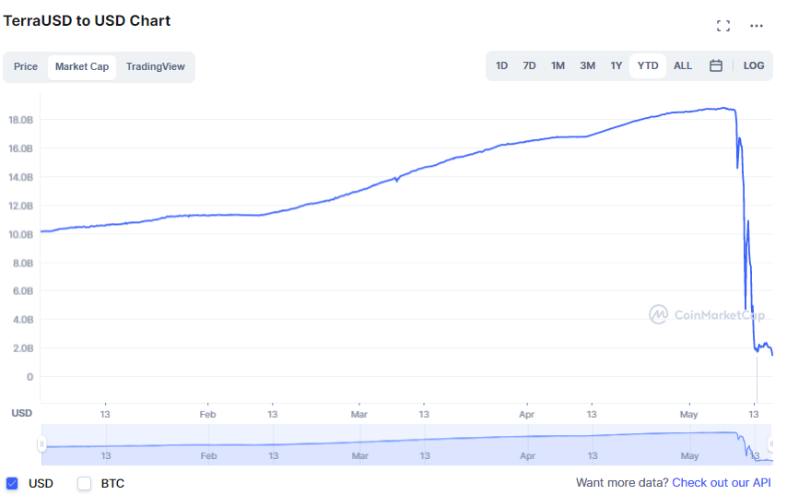This screenshot has height=495, width=787.
Task: Set the chart range to 1Y
Action: coord(616,65)
